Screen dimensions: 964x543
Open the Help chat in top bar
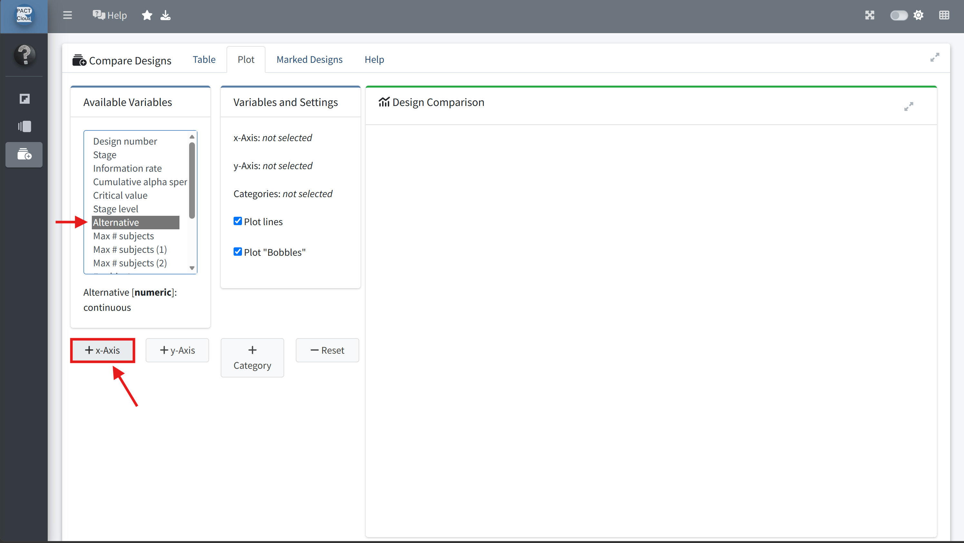coord(110,15)
